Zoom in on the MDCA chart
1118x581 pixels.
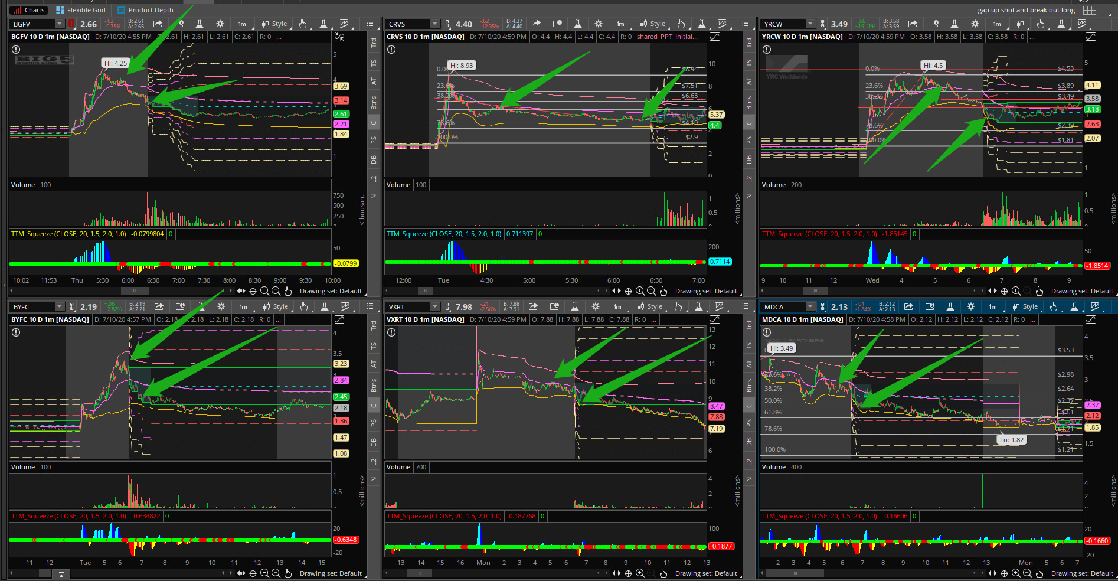pos(1016,573)
